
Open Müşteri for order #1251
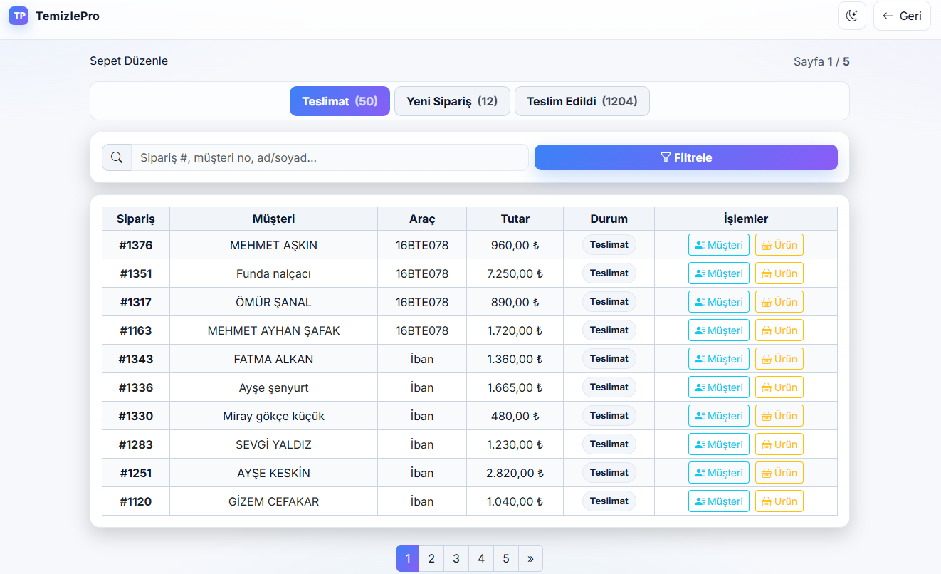(x=718, y=473)
